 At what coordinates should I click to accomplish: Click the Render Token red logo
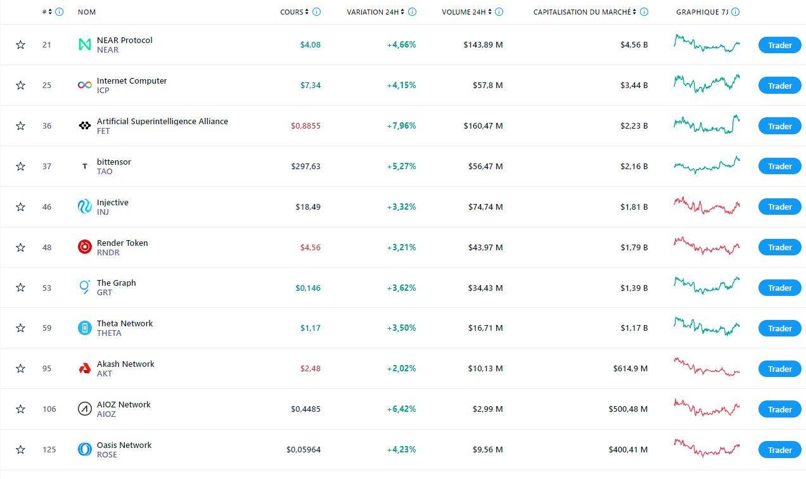pyautogui.click(x=84, y=247)
